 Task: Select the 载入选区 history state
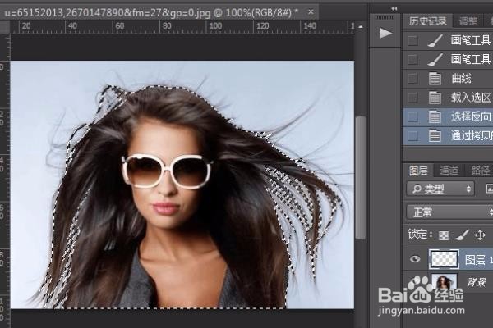[448, 98]
